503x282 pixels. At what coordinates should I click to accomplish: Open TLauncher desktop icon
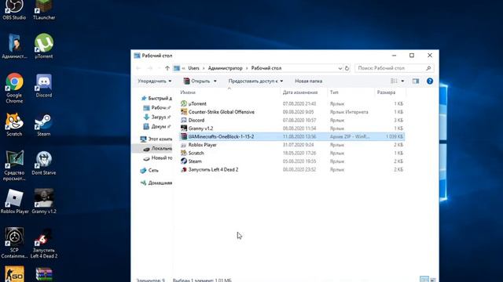click(44, 10)
